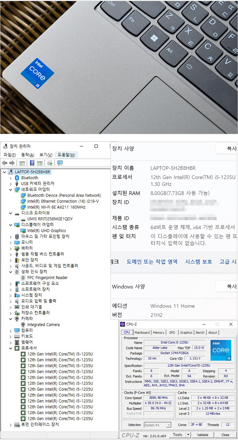Open the Tools dropdown arrow in CPU-Z
Screen dimensions: 238x441
[188, 435]
